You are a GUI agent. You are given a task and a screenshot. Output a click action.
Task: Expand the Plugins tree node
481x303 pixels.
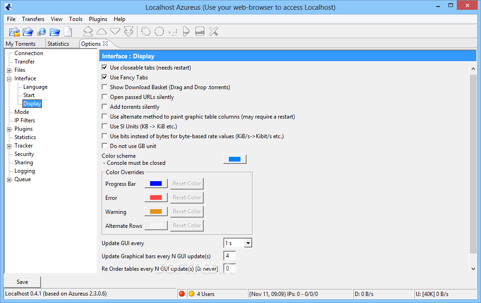pos(9,129)
